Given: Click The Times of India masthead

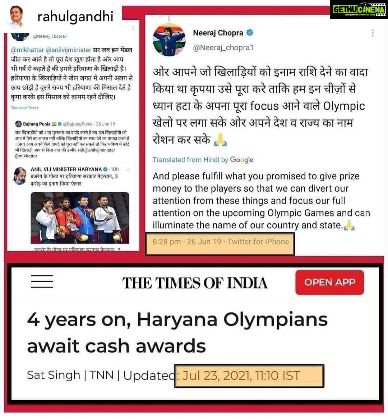Looking at the screenshot, I should click(195, 283).
